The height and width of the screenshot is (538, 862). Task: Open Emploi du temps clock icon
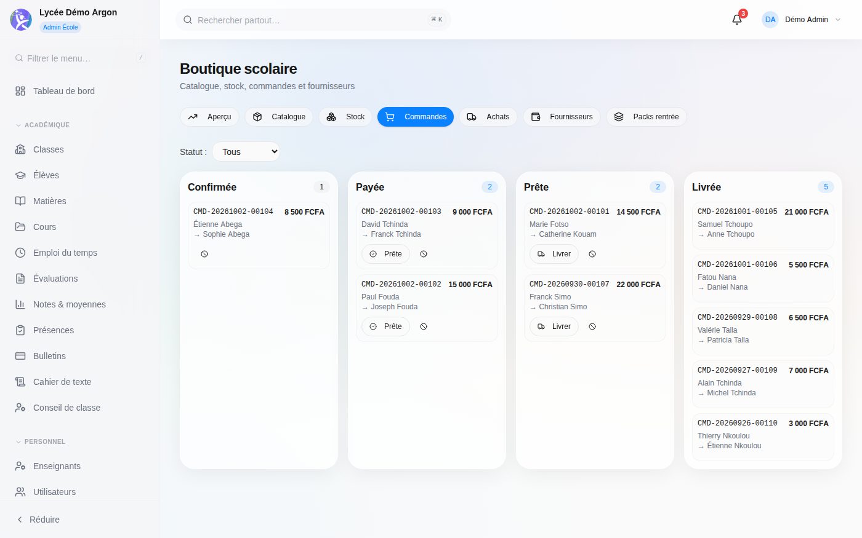[20, 253]
